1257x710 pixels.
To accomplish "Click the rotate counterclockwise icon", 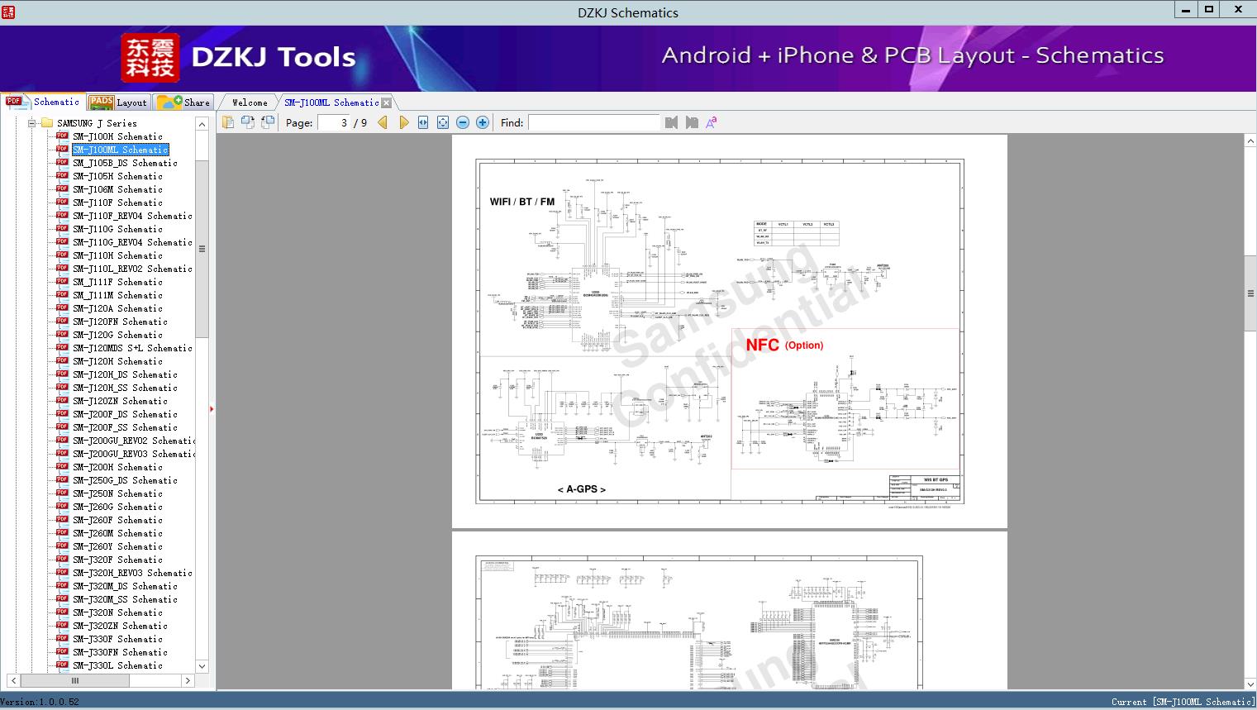I will [x=248, y=122].
